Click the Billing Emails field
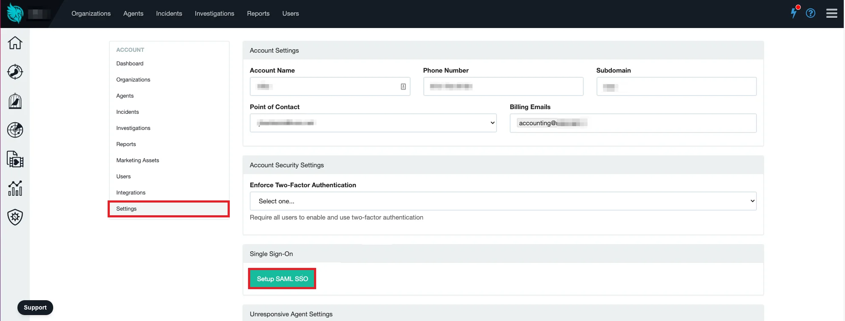 tap(633, 123)
